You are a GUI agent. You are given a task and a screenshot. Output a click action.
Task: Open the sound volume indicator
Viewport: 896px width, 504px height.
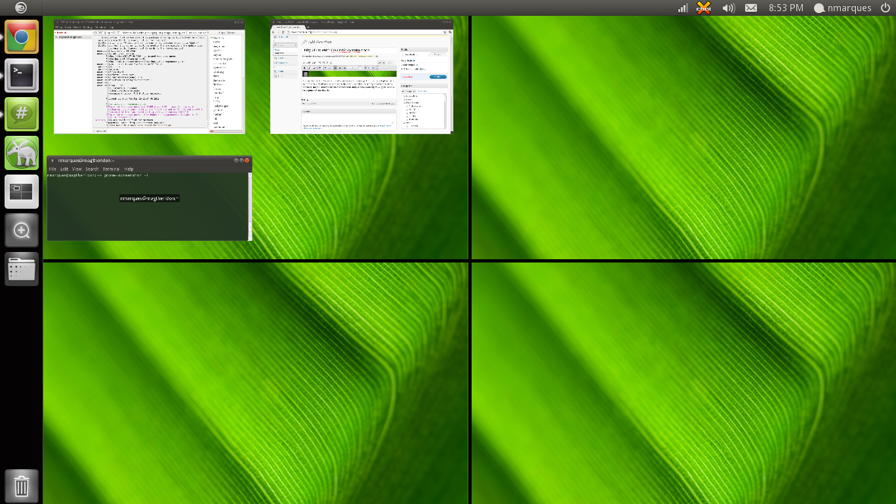click(x=728, y=8)
